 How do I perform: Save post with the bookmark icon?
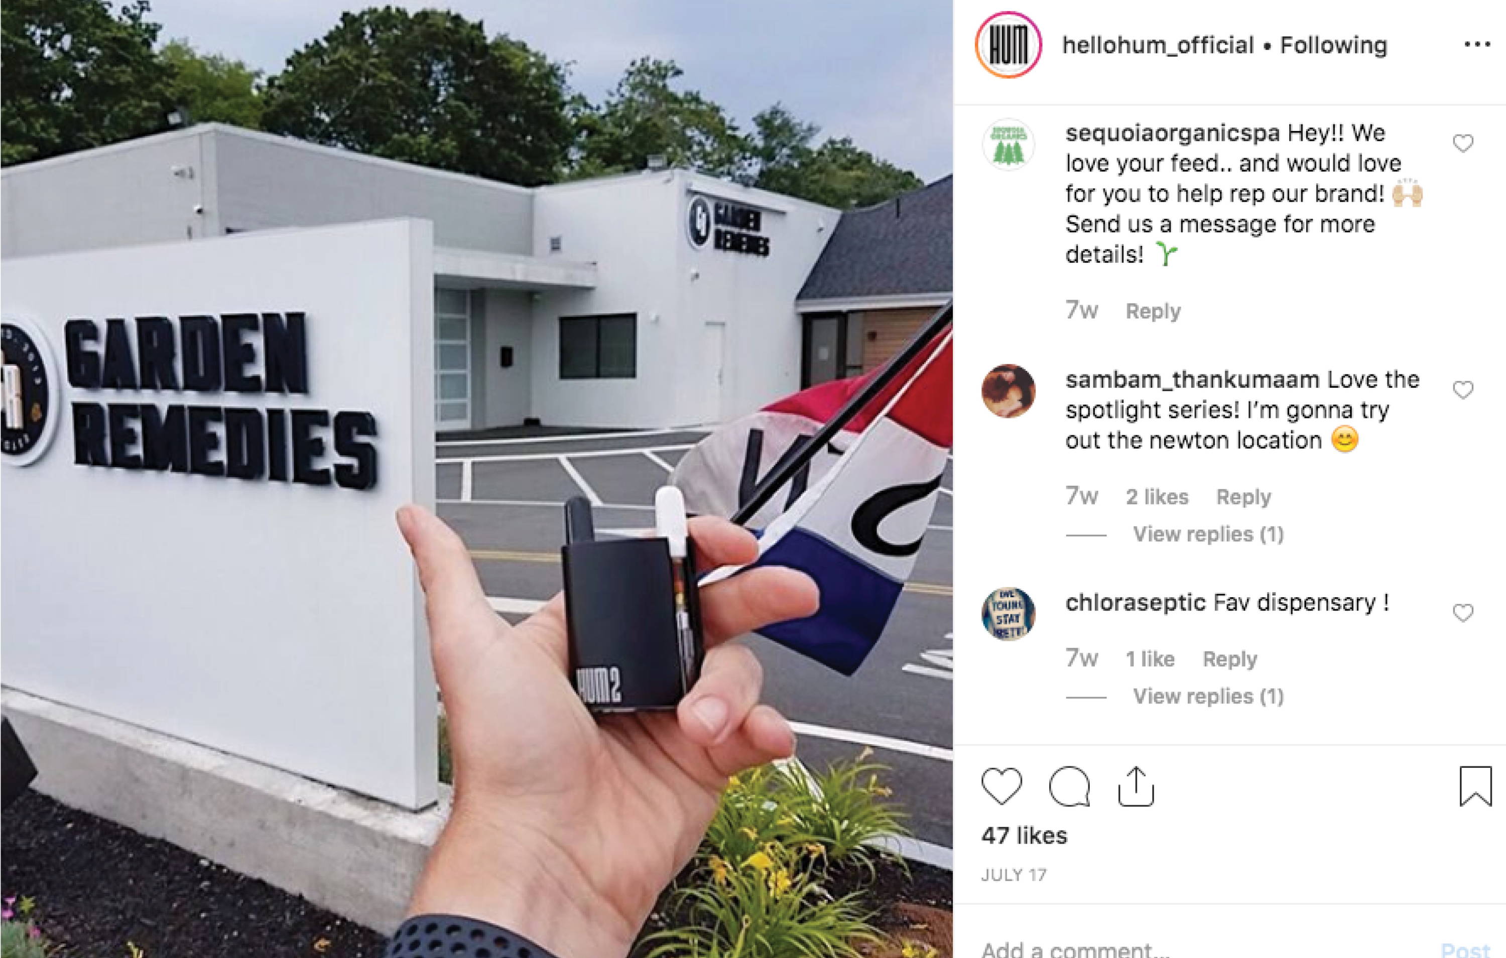pyautogui.click(x=1475, y=786)
